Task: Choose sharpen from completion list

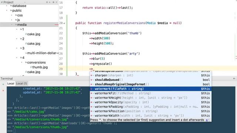Action: pyautogui.click(x=150, y=75)
